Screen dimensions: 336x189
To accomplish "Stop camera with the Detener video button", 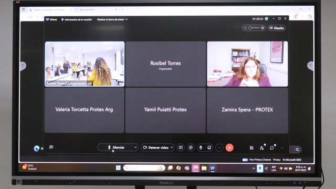I will 156,148.
